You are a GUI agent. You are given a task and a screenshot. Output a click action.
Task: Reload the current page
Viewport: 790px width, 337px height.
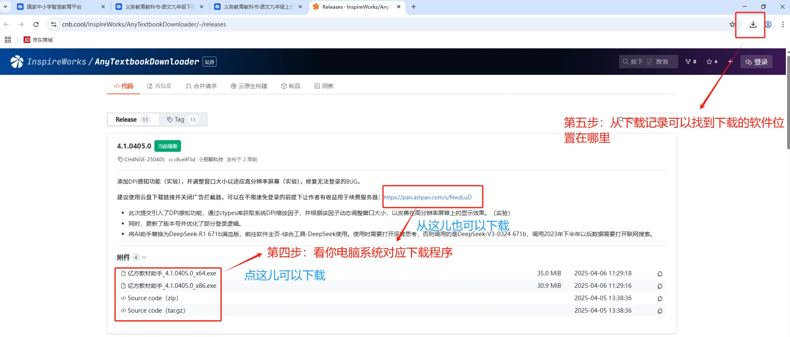[x=36, y=24]
